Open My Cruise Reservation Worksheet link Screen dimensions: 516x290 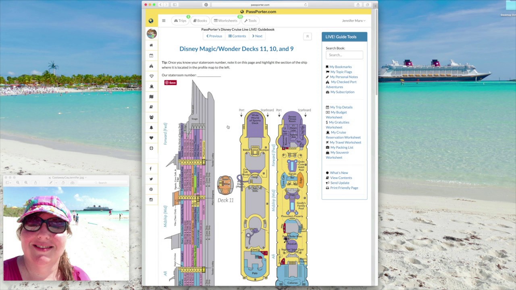click(x=343, y=135)
